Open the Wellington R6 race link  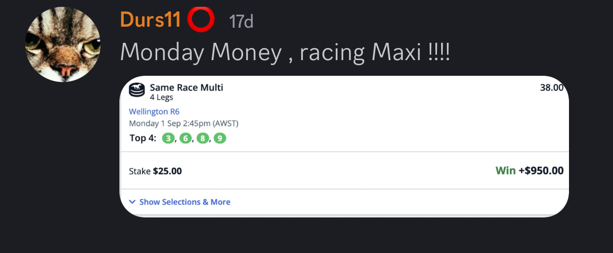(x=154, y=111)
